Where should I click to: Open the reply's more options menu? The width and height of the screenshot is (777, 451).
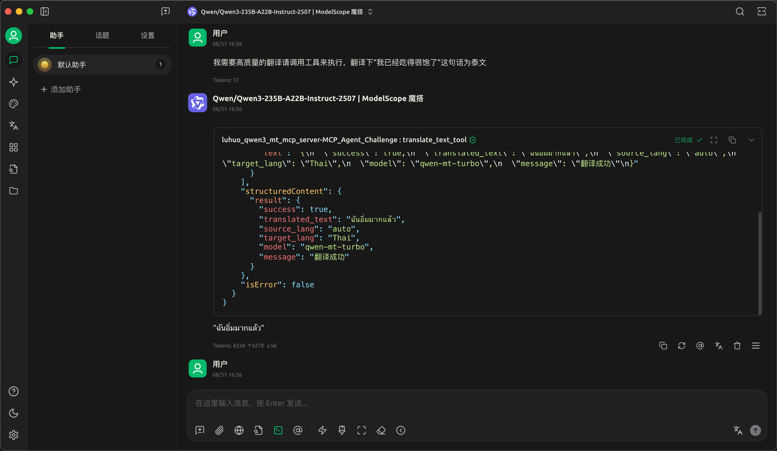point(755,346)
